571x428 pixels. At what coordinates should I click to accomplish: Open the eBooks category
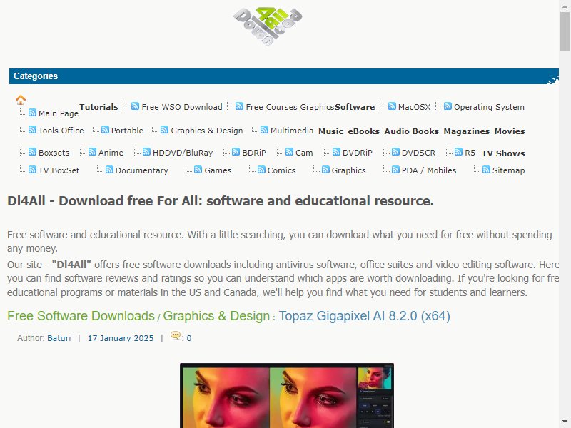pyautogui.click(x=364, y=131)
